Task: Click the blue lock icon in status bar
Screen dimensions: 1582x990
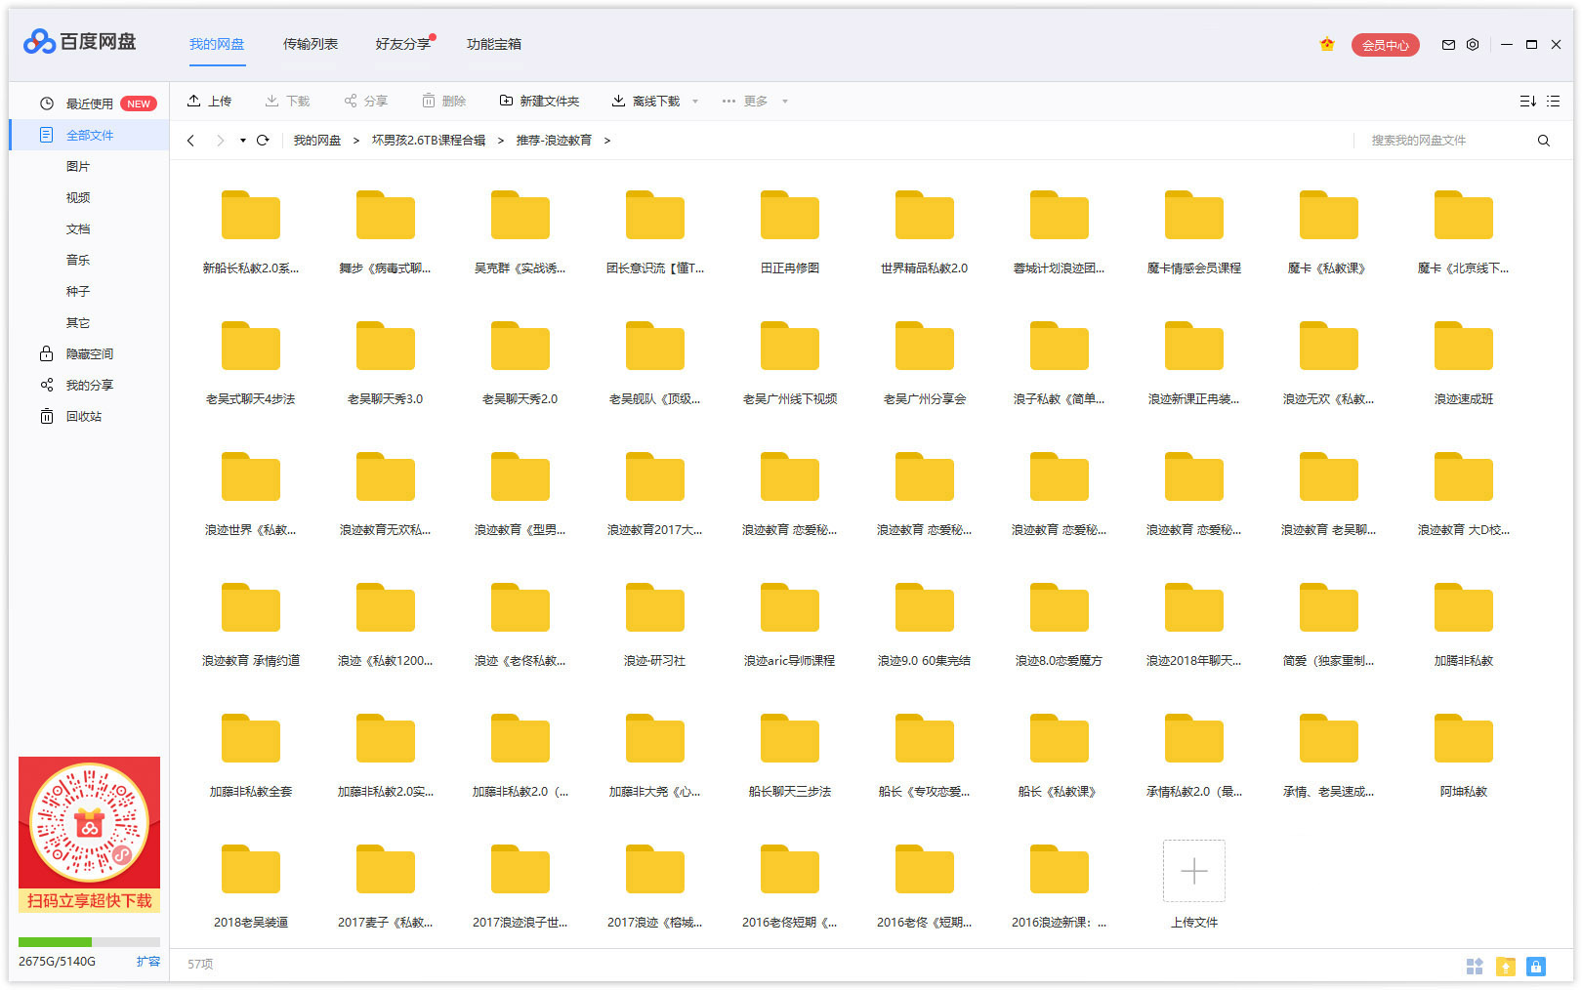Action: click(x=1536, y=967)
